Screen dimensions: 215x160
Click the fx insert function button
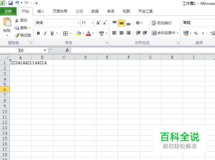point(67,50)
